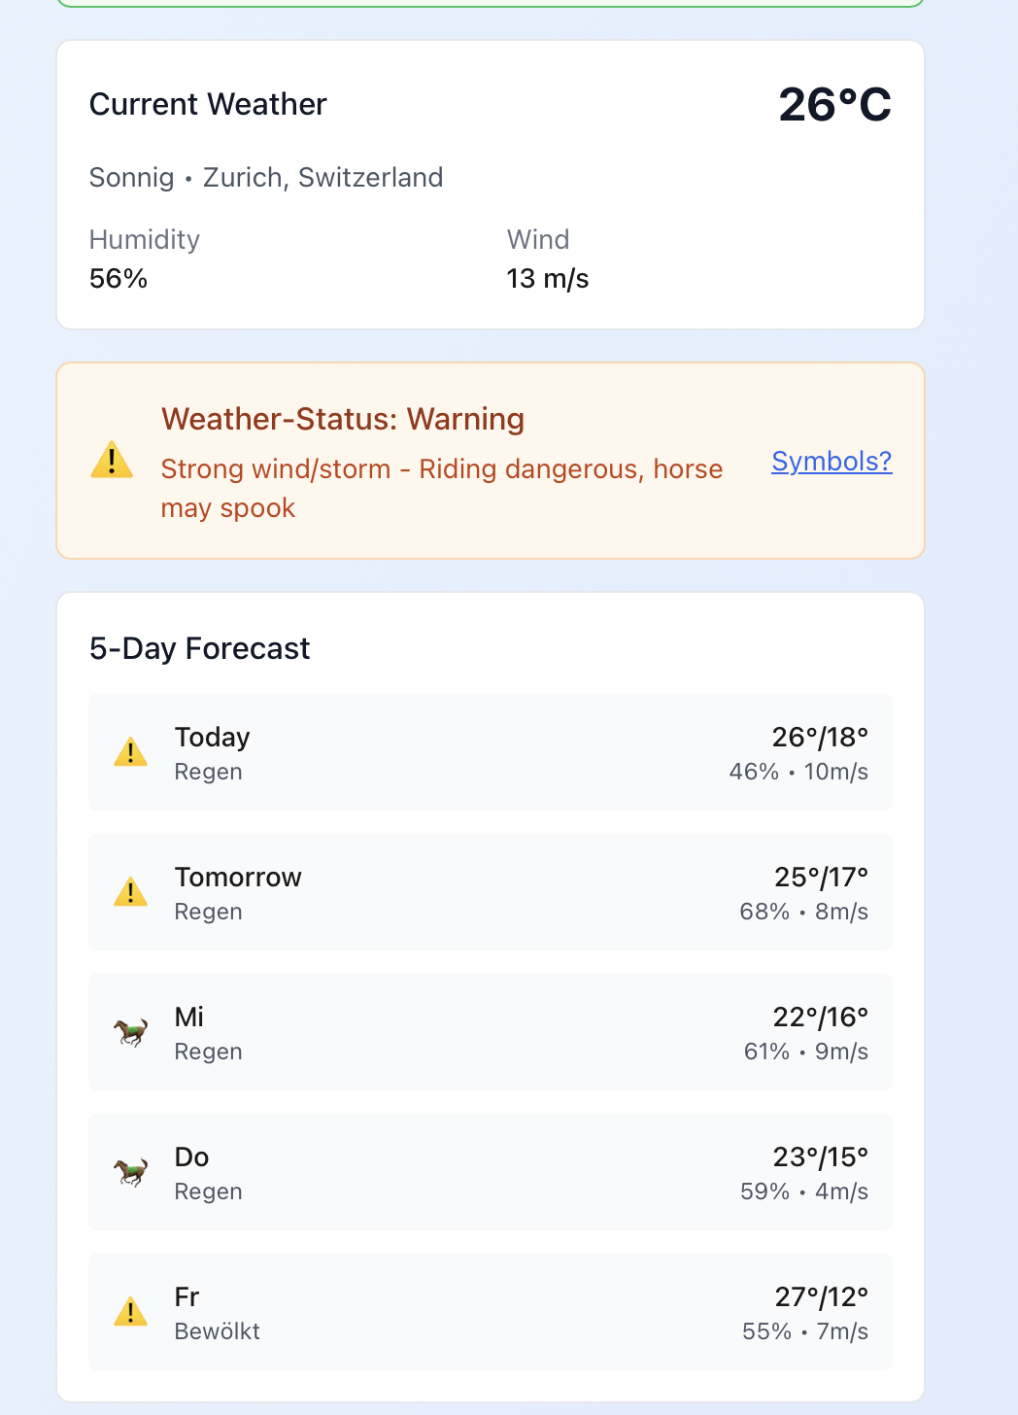Click Friday's 27°/12° temperature
This screenshot has height=1415, width=1018.
(x=821, y=1297)
